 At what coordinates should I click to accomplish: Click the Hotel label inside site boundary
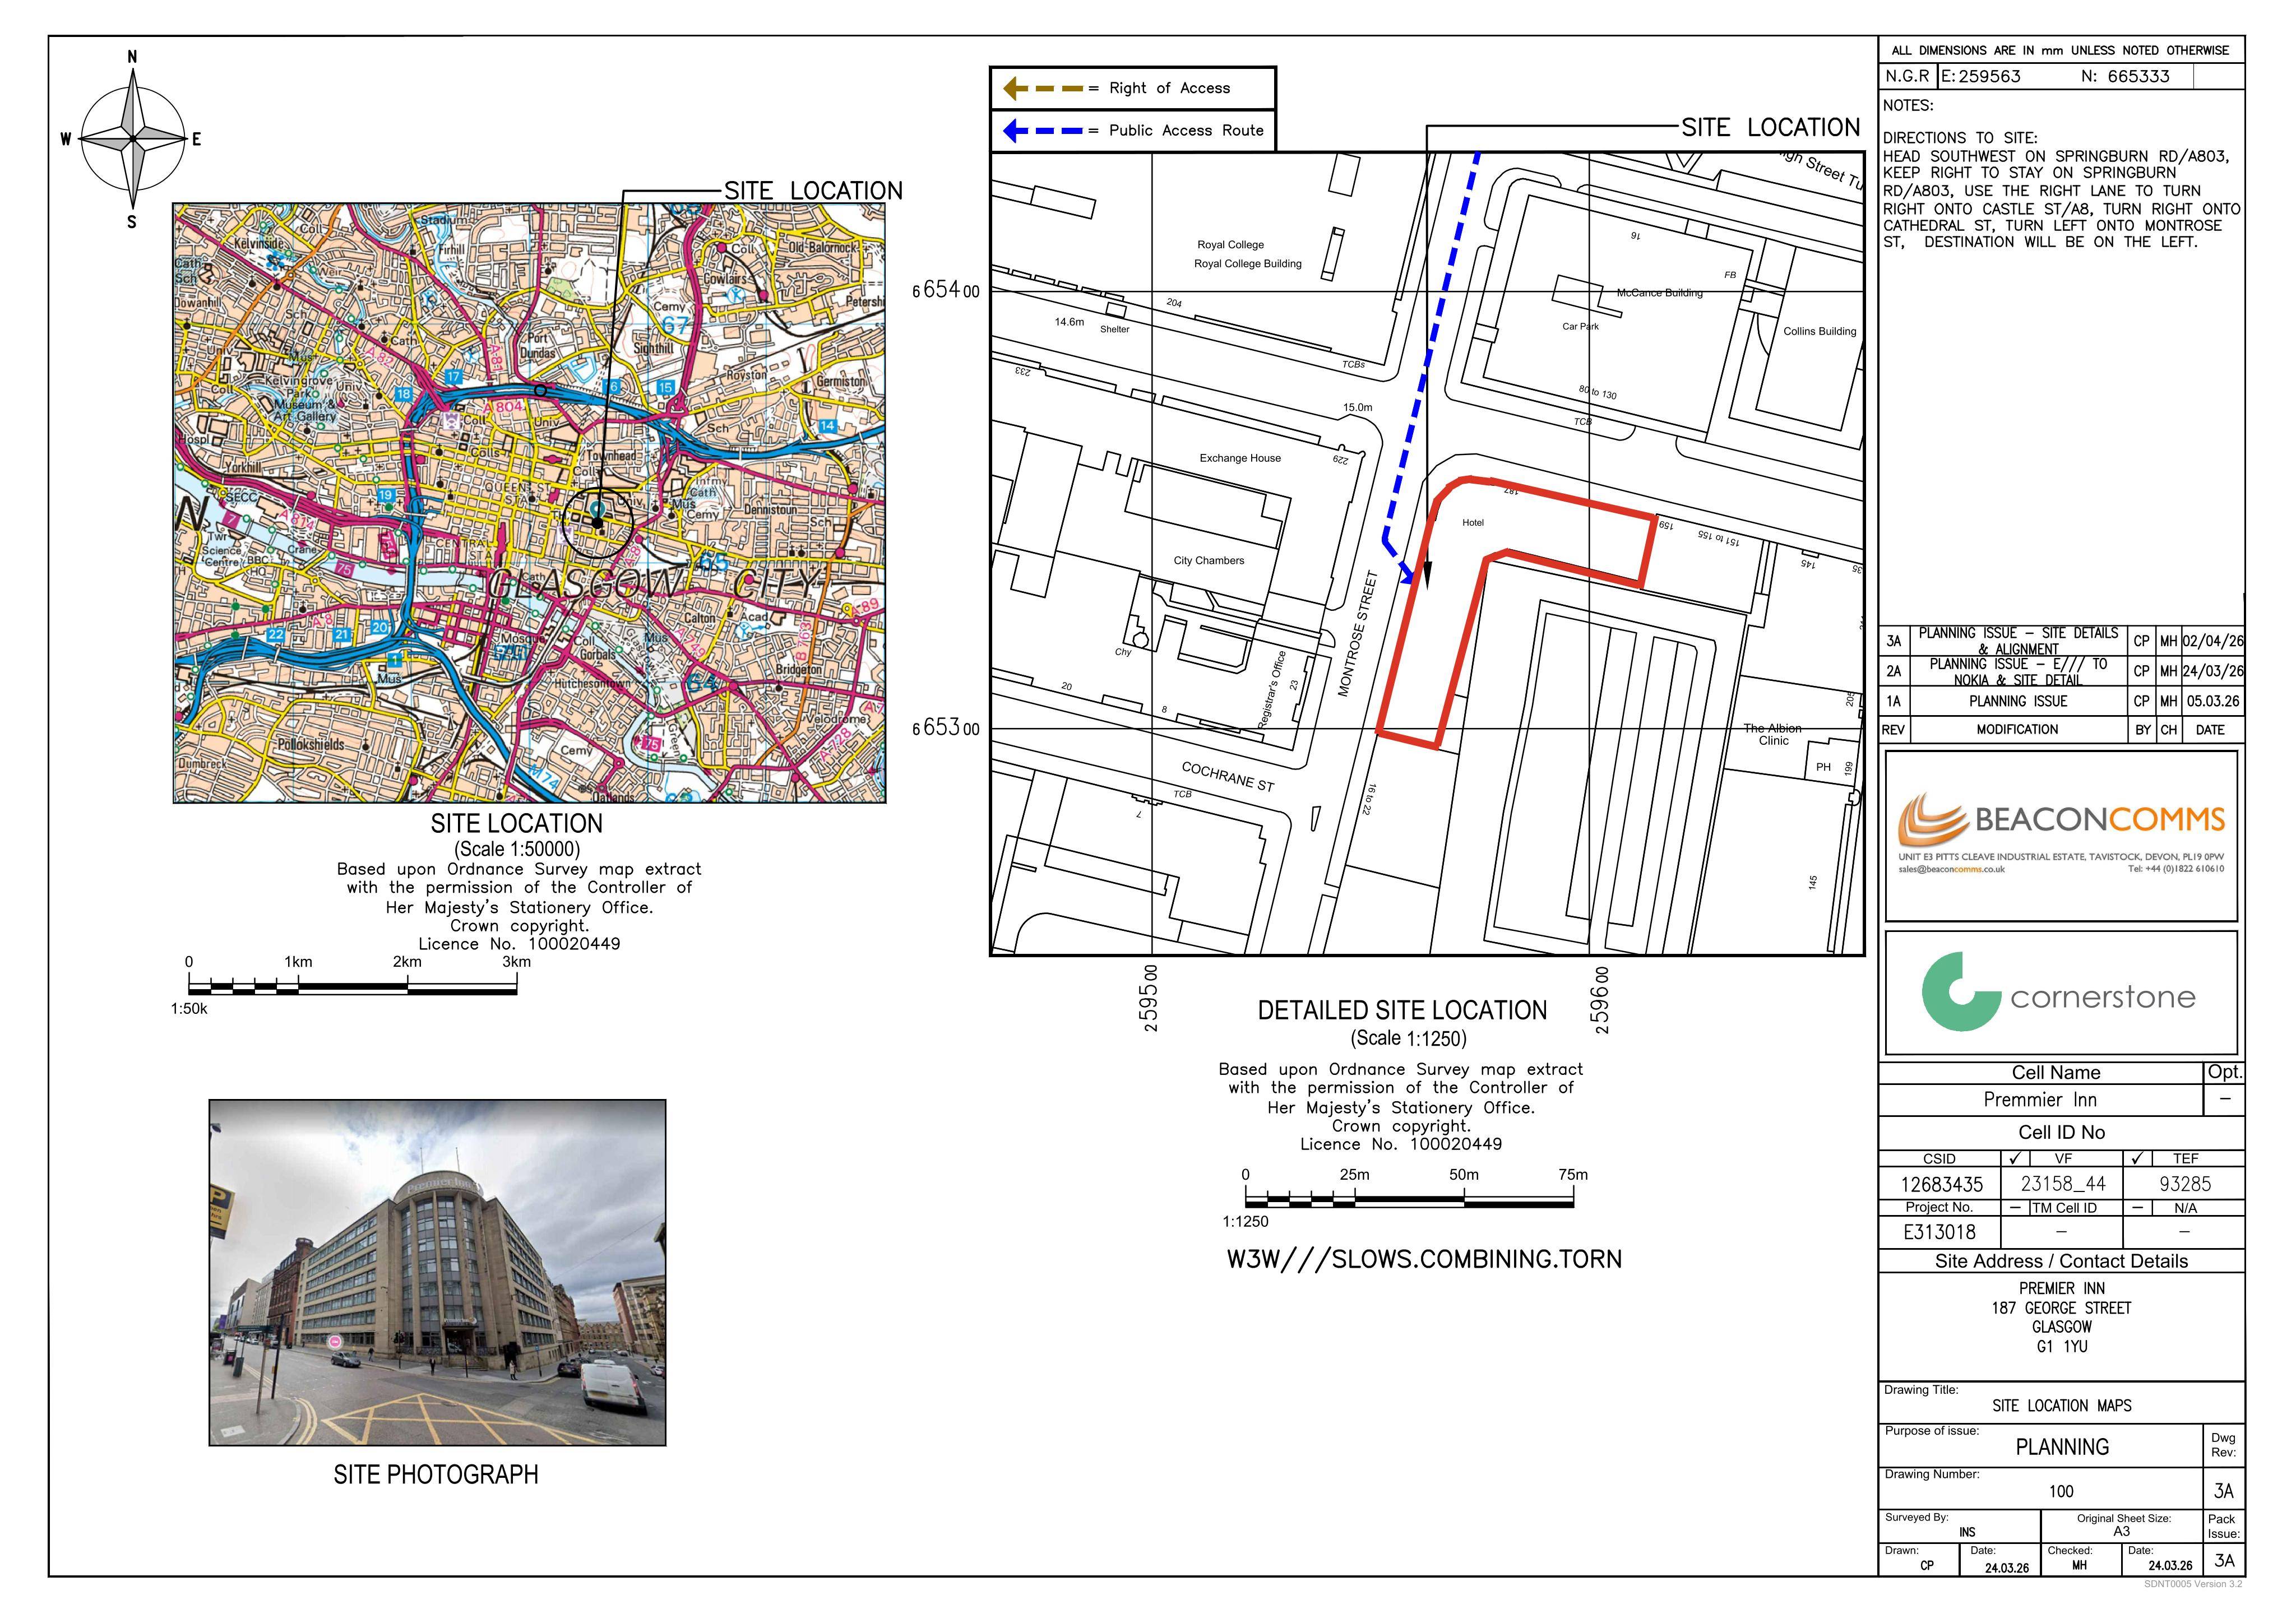point(1473,523)
